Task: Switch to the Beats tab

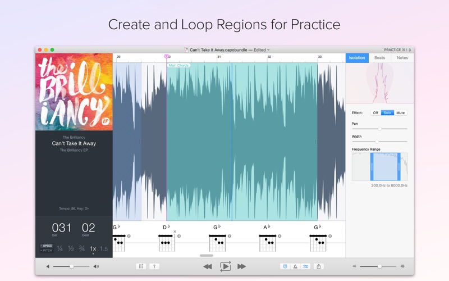Action: (379, 58)
